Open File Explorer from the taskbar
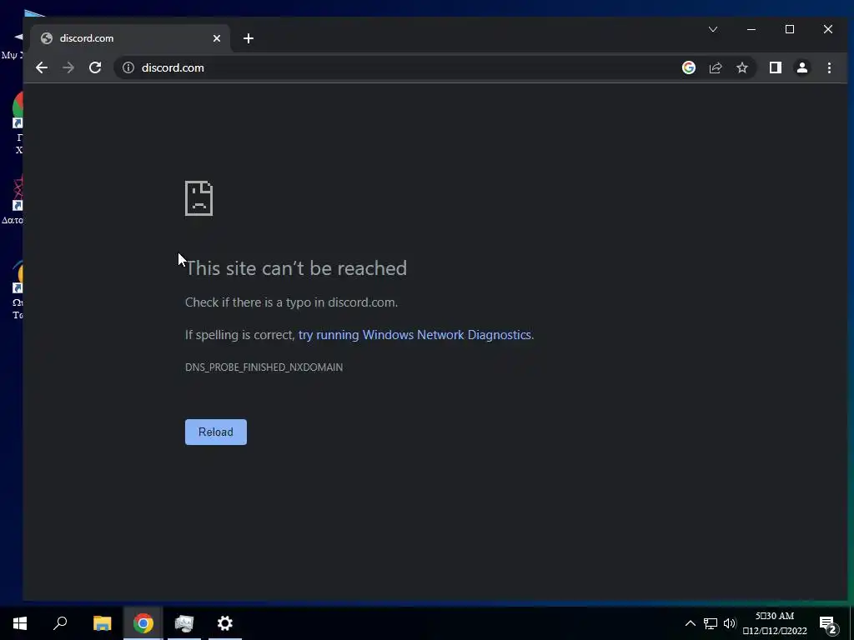854x640 pixels. click(x=102, y=623)
